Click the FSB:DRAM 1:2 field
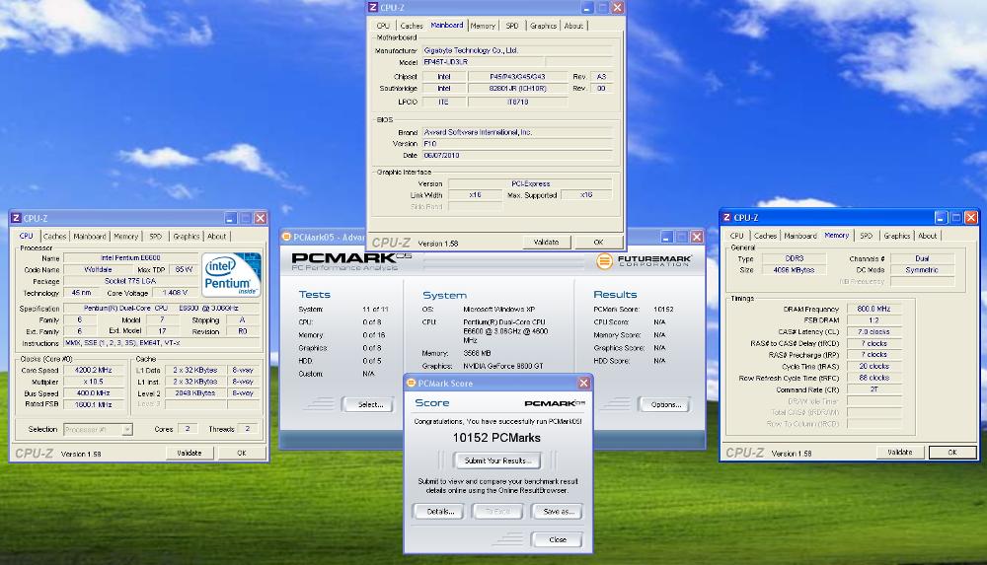The height and width of the screenshot is (565, 987). (x=873, y=320)
